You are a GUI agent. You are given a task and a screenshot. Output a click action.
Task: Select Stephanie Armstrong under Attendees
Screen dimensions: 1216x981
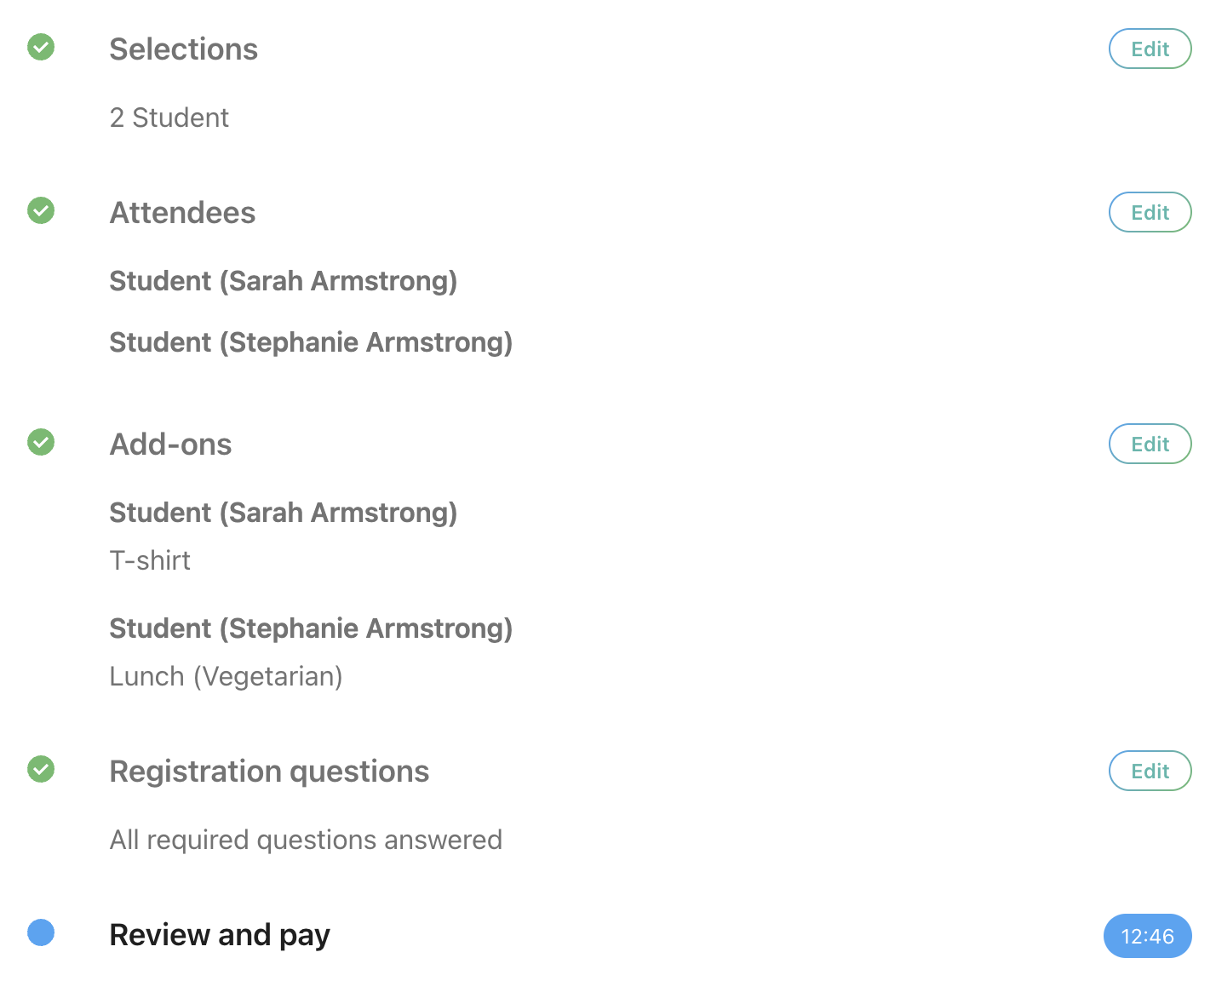pos(311,342)
